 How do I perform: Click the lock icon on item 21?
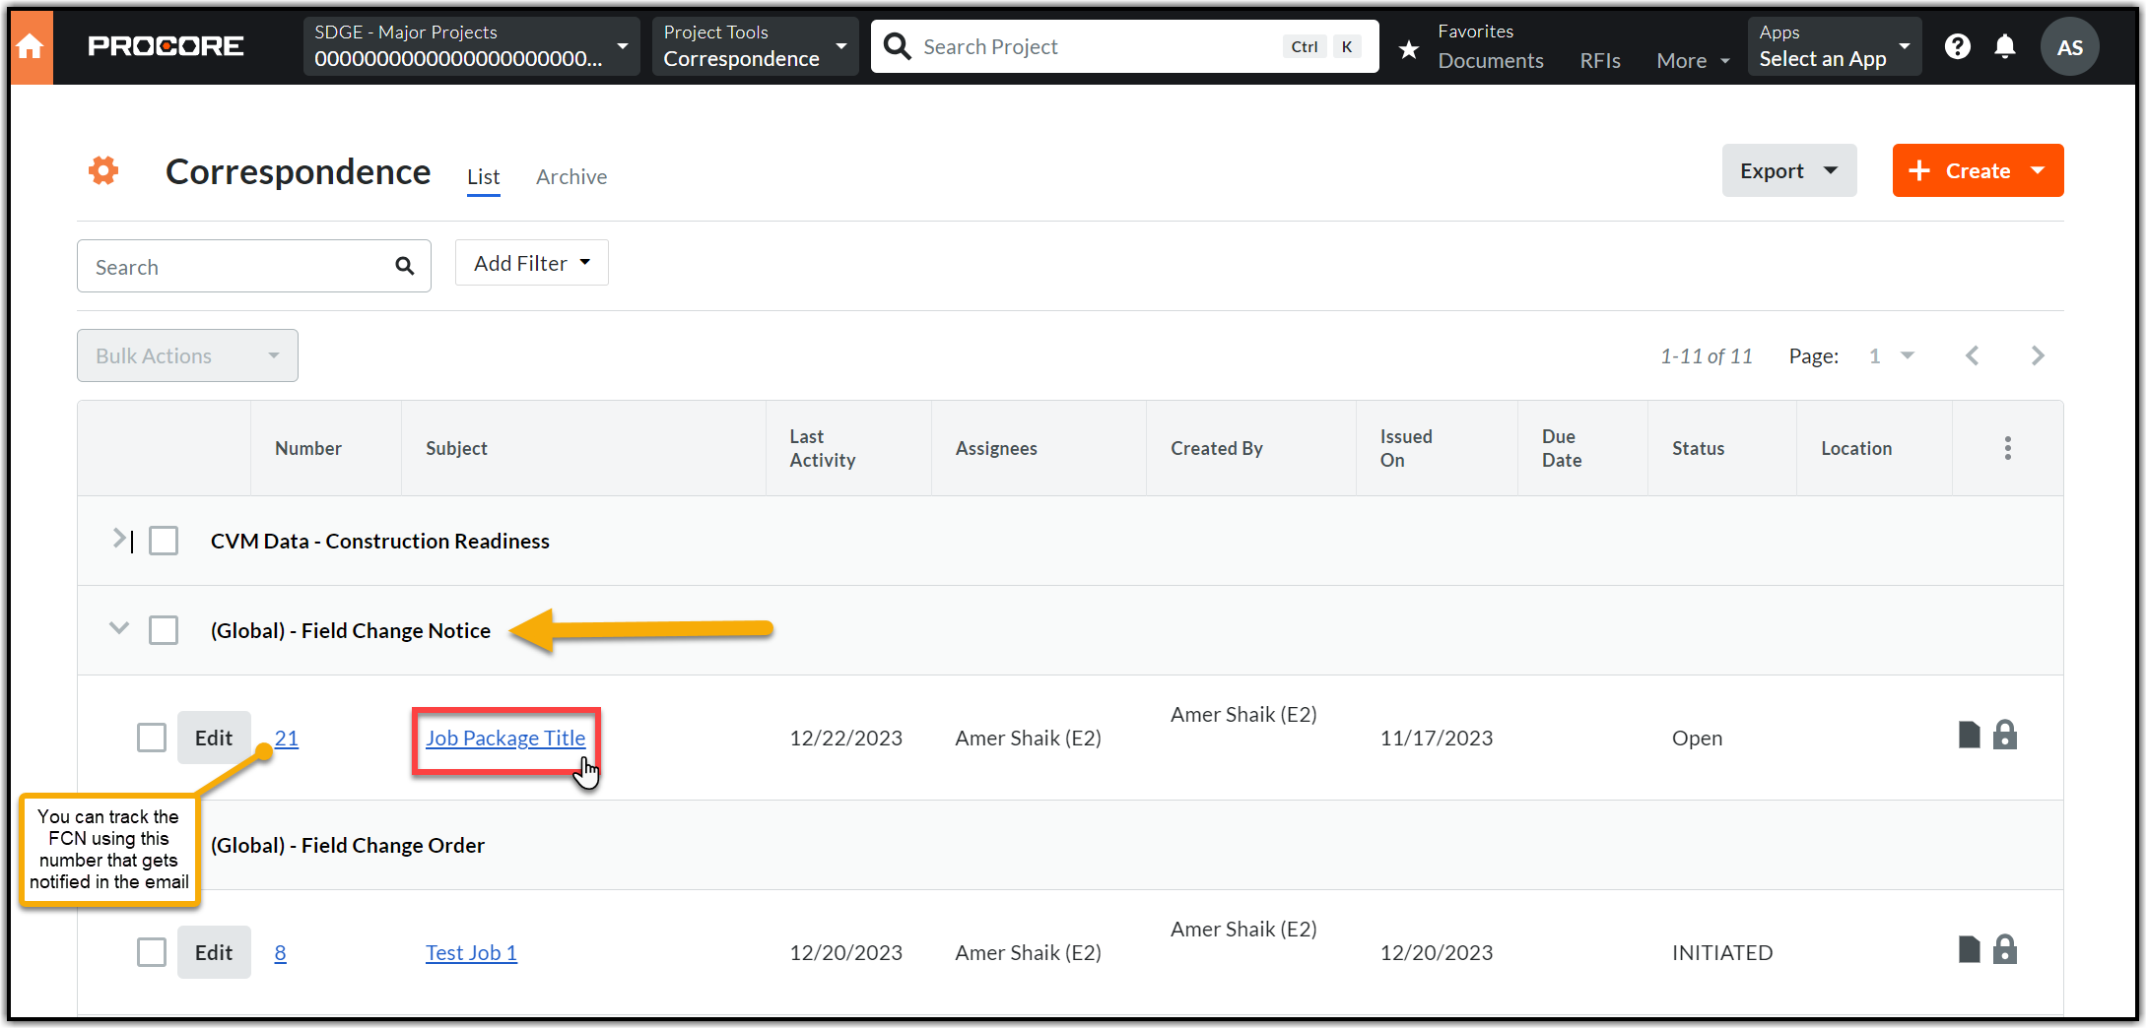[x=2004, y=736]
